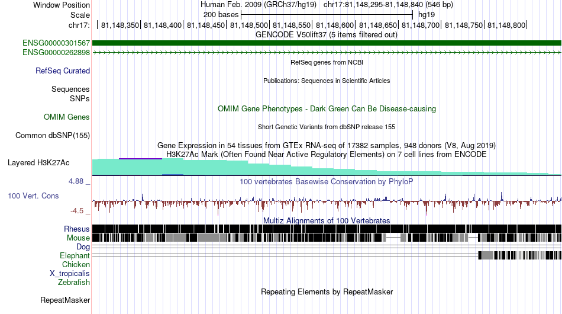The width and height of the screenshot is (562, 314).
Task: Click the Rhesus alignment label
Action: [x=77, y=229]
